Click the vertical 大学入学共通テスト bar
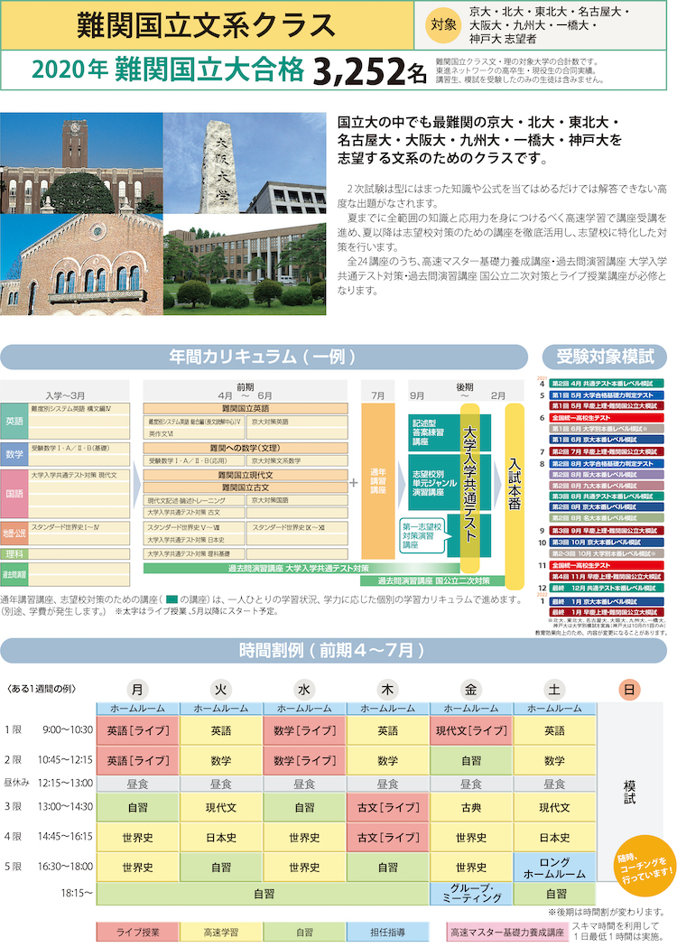677x947 pixels. [470, 488]
